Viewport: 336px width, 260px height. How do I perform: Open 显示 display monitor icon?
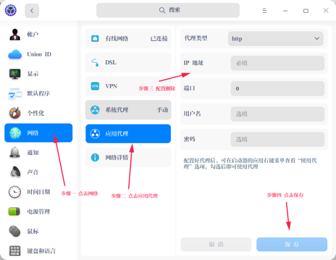(x=15, y=74)
